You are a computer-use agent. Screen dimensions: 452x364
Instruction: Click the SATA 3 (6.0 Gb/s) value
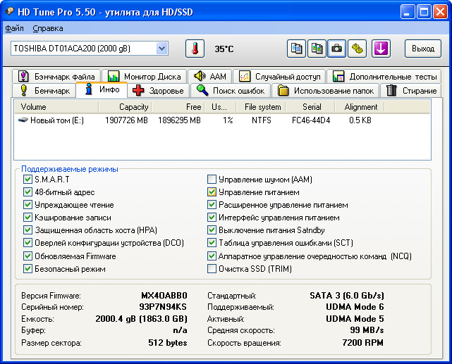pos(346,296)
